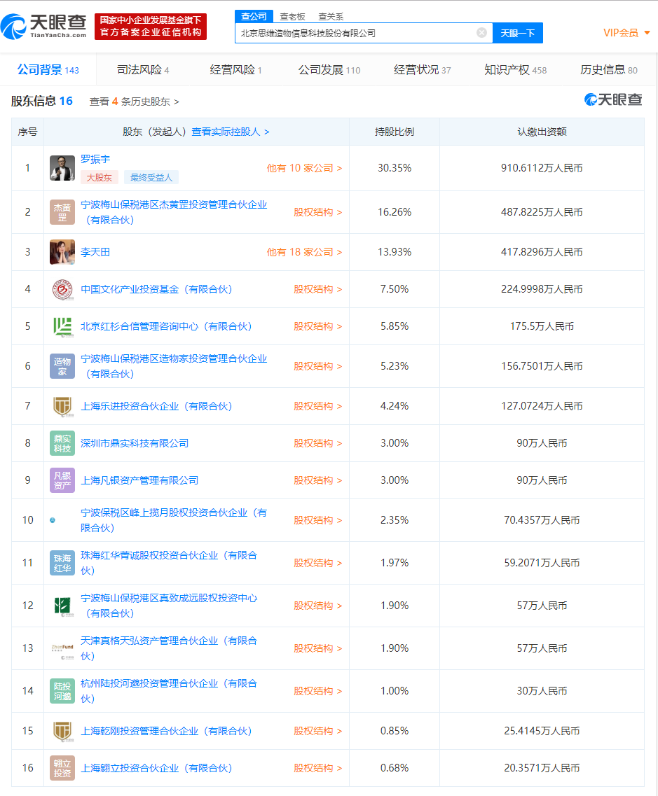
Task: Click the ZhenFund logo in row 13
Action: 62,648
